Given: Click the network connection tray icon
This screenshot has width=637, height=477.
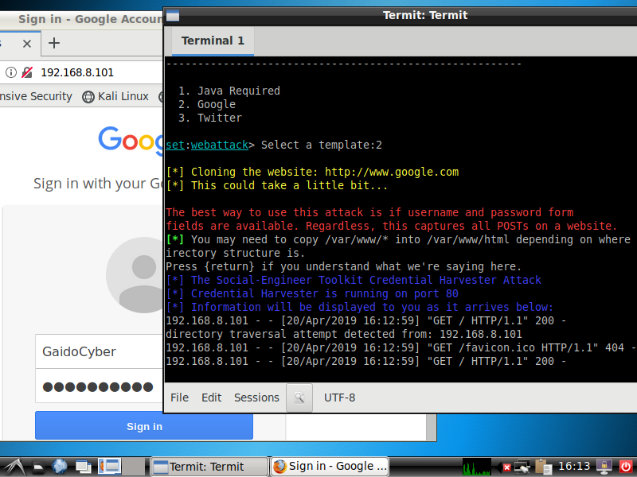Looking at the screenshot, I should tap(523, 467).
